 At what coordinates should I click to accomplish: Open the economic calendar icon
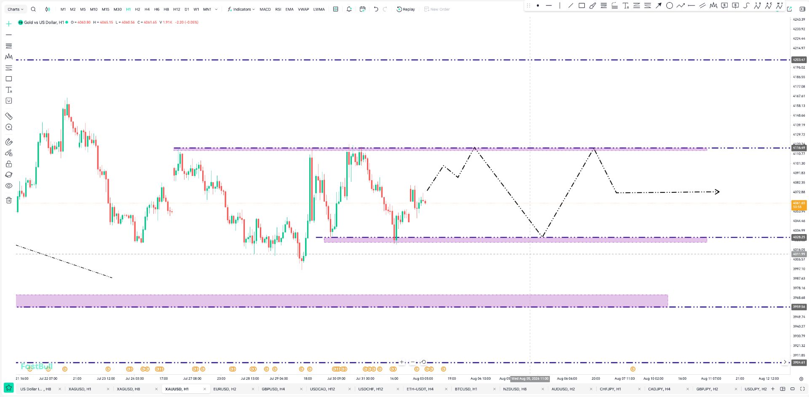[362, 9]
